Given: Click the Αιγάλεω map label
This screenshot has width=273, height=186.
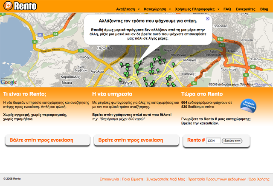Looking at the screenshot, I should pos(97,71).
